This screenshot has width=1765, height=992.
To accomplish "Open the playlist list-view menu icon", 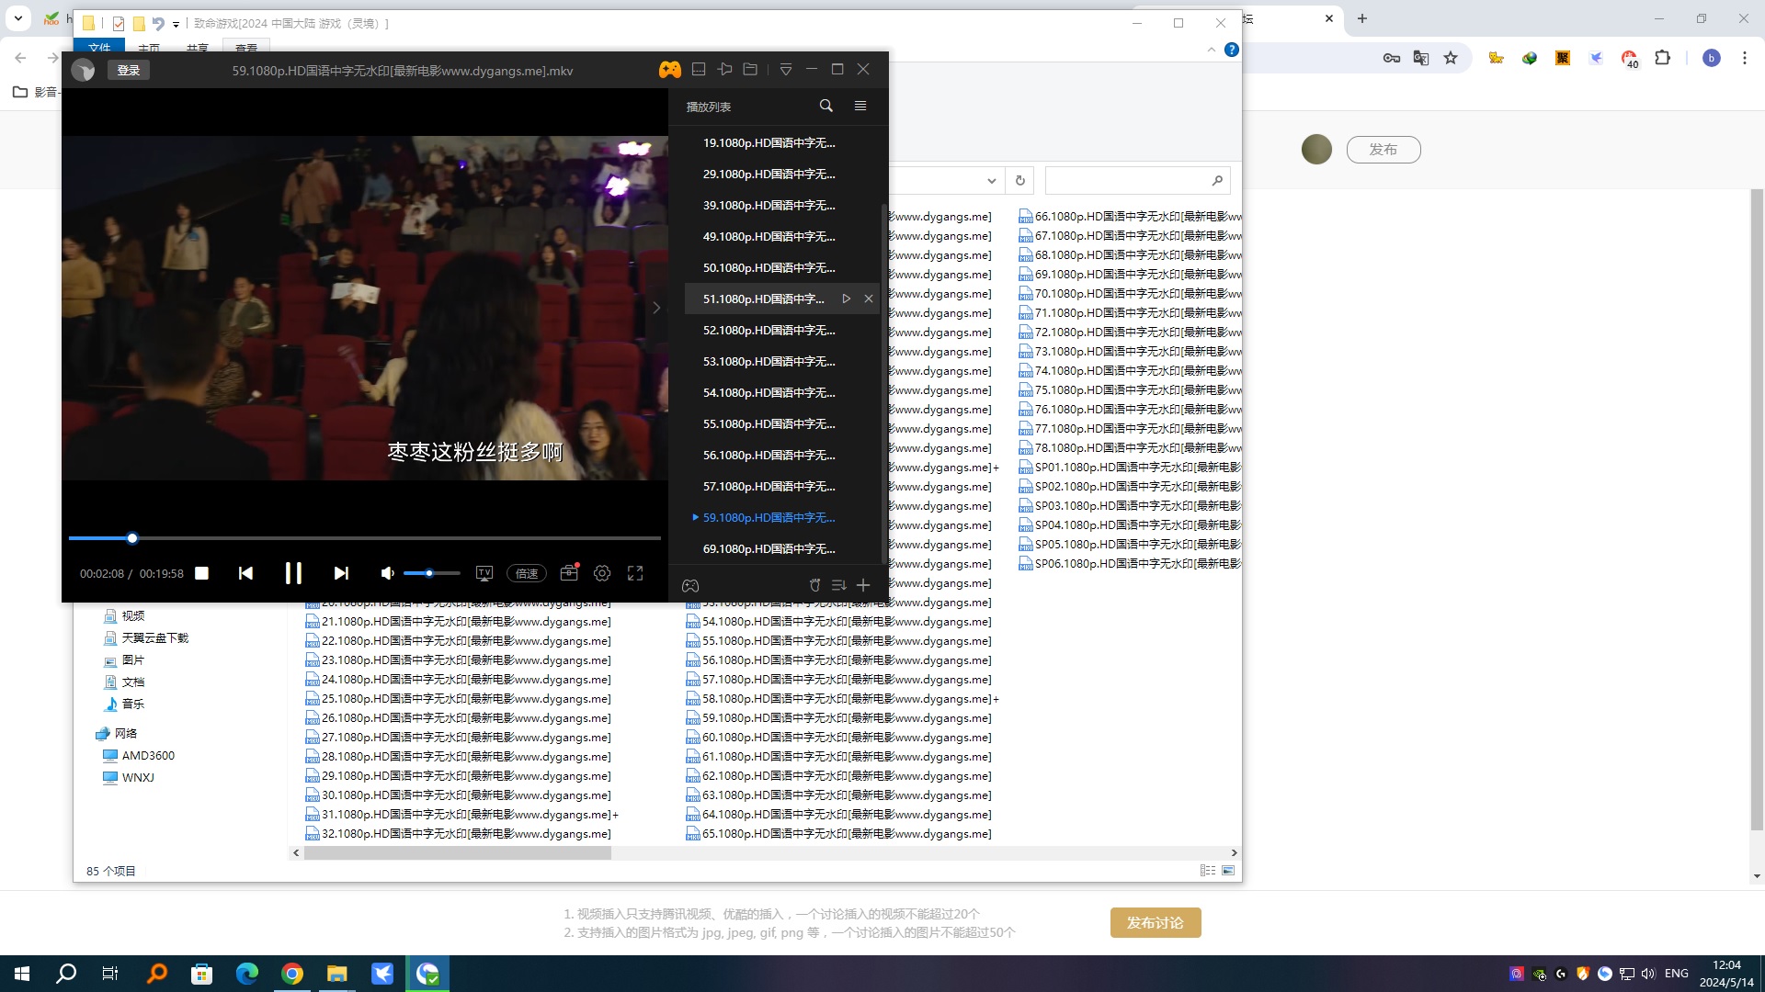I will coord(860,107).
